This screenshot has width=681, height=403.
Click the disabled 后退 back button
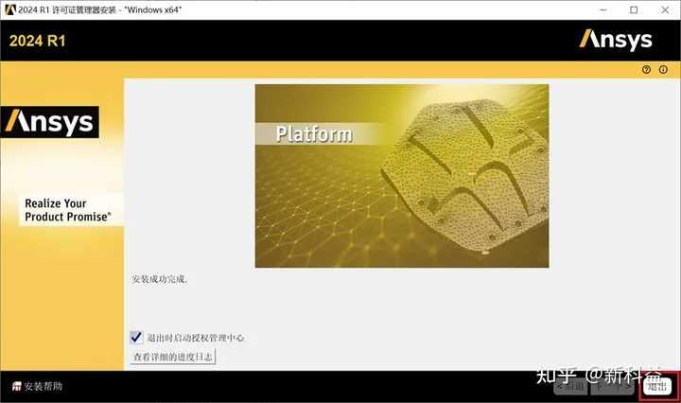click(x=570, y=386)
